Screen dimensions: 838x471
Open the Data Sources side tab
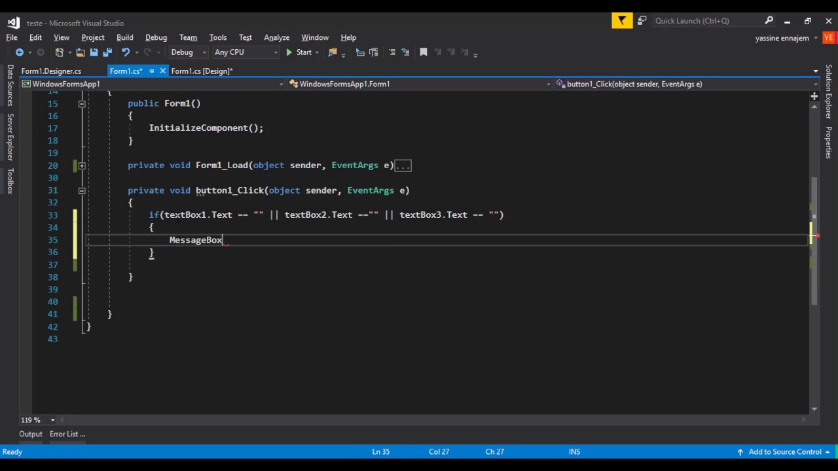click(10, 85)
